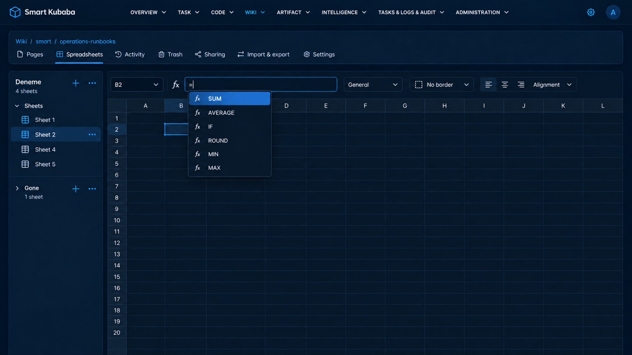Open the OVERVIEW menu
Screen dimensions: 632x355
pos(148,12)
